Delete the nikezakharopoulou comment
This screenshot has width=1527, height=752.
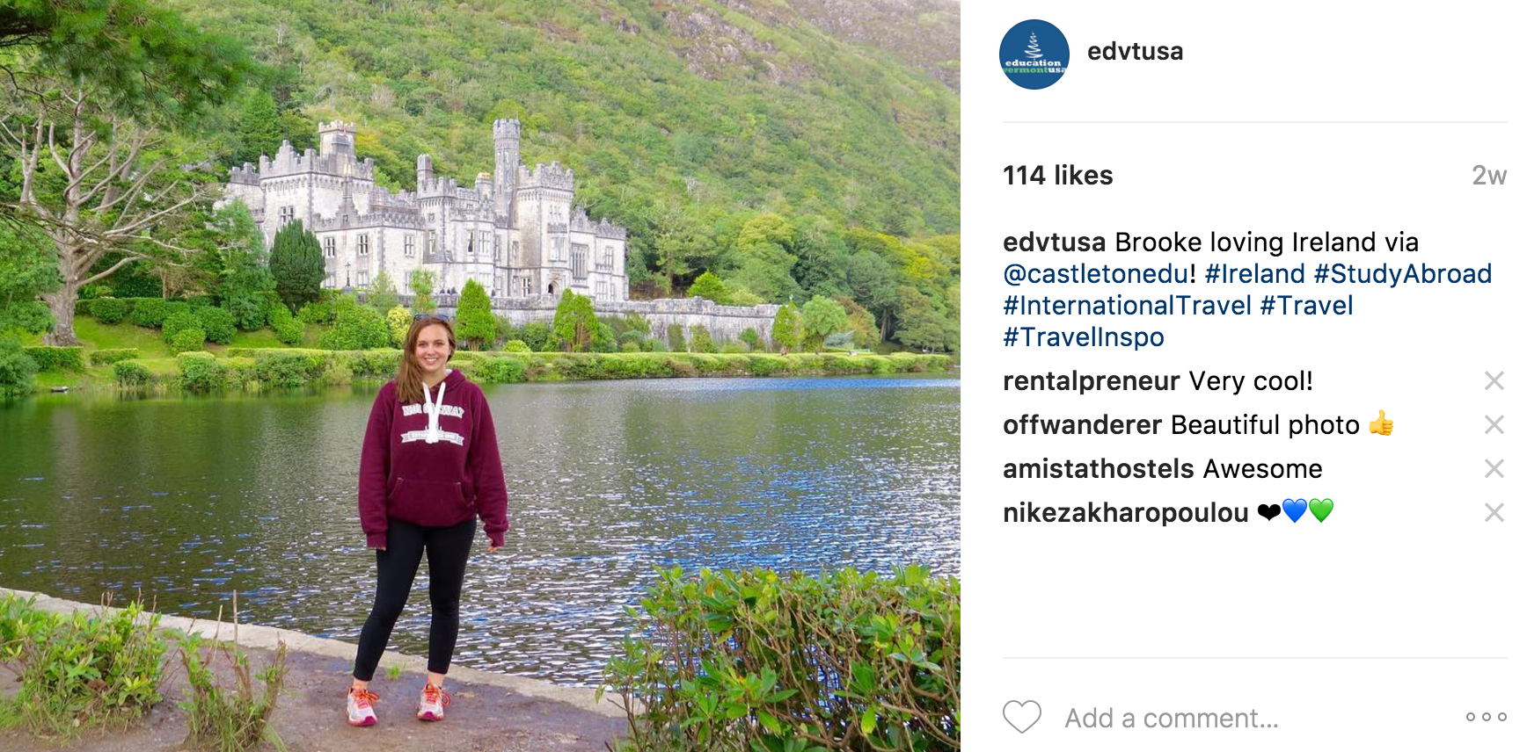(x=1494, y=512)
